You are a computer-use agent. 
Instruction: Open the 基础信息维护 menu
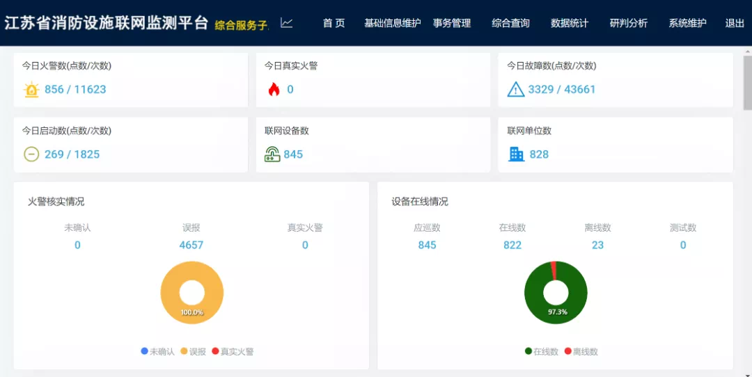(392, 23)
